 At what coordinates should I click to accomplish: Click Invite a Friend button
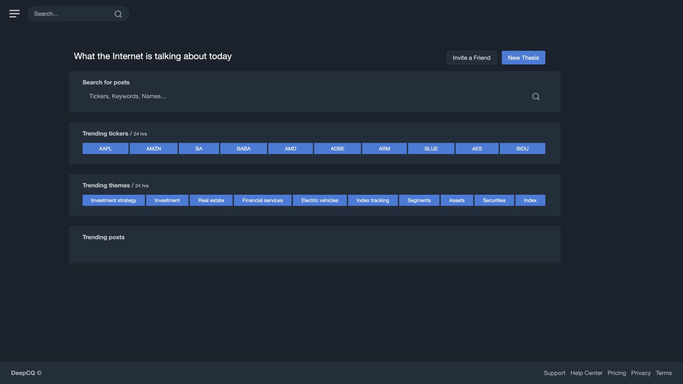471,58
